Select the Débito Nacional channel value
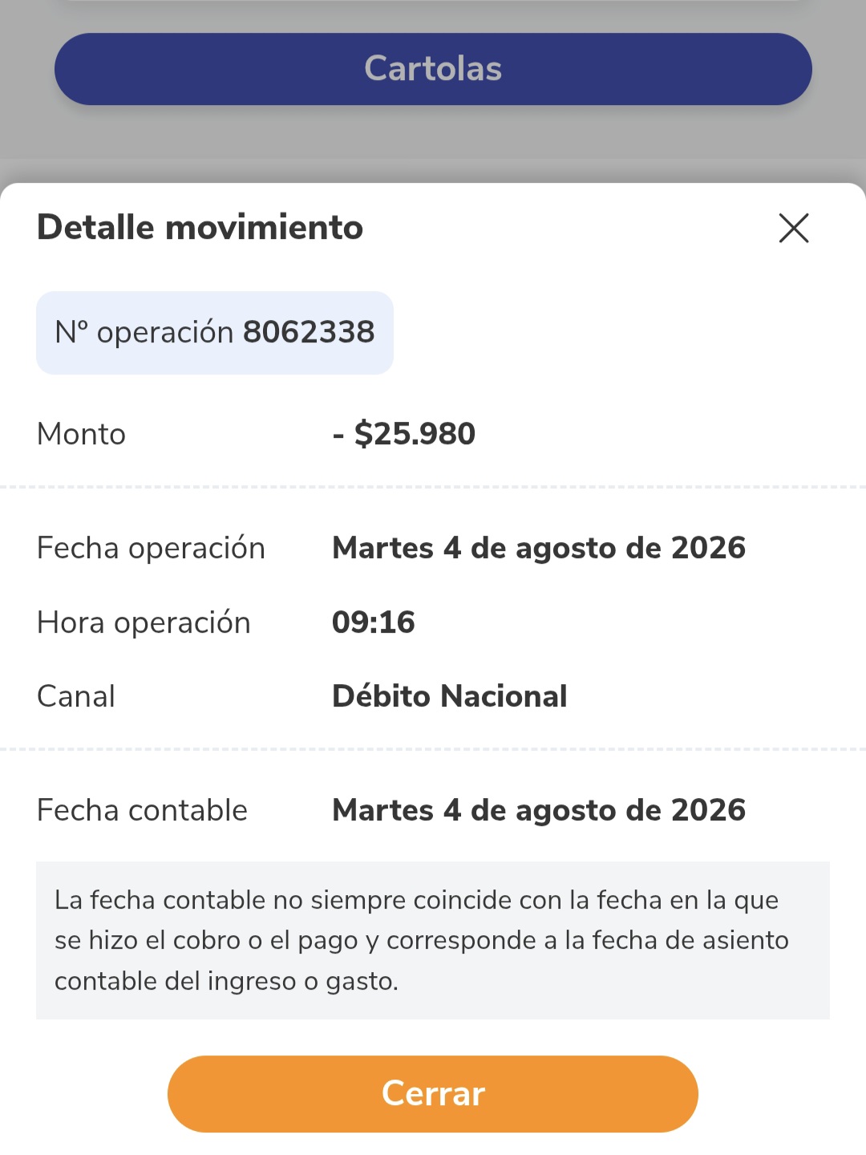The width and height of the screenshot is (866, 1155). pyautogui.click(x=450, y=696)
